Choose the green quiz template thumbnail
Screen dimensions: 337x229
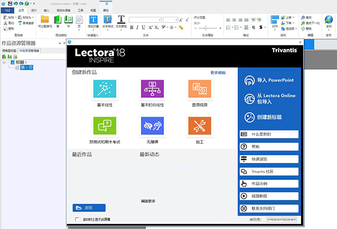click(105, 125)
